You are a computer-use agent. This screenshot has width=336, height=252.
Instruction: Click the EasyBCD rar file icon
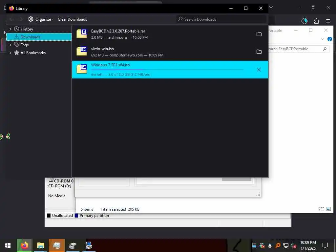(x=82, y=34)
